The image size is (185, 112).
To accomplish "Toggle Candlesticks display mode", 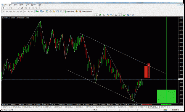I will [x=100, y=15].
